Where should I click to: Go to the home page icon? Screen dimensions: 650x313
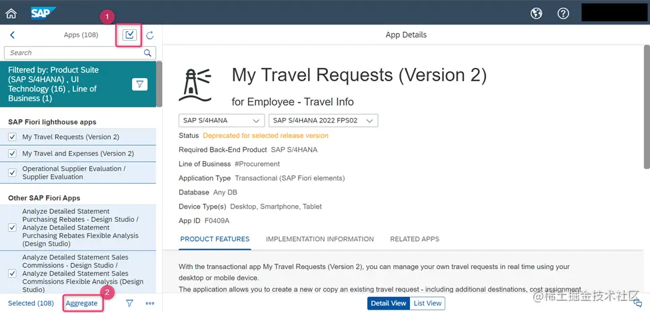point(11,13)
